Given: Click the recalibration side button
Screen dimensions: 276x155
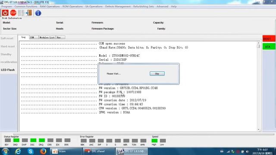Looking at the screenshot, I should [x=9, y=62].
